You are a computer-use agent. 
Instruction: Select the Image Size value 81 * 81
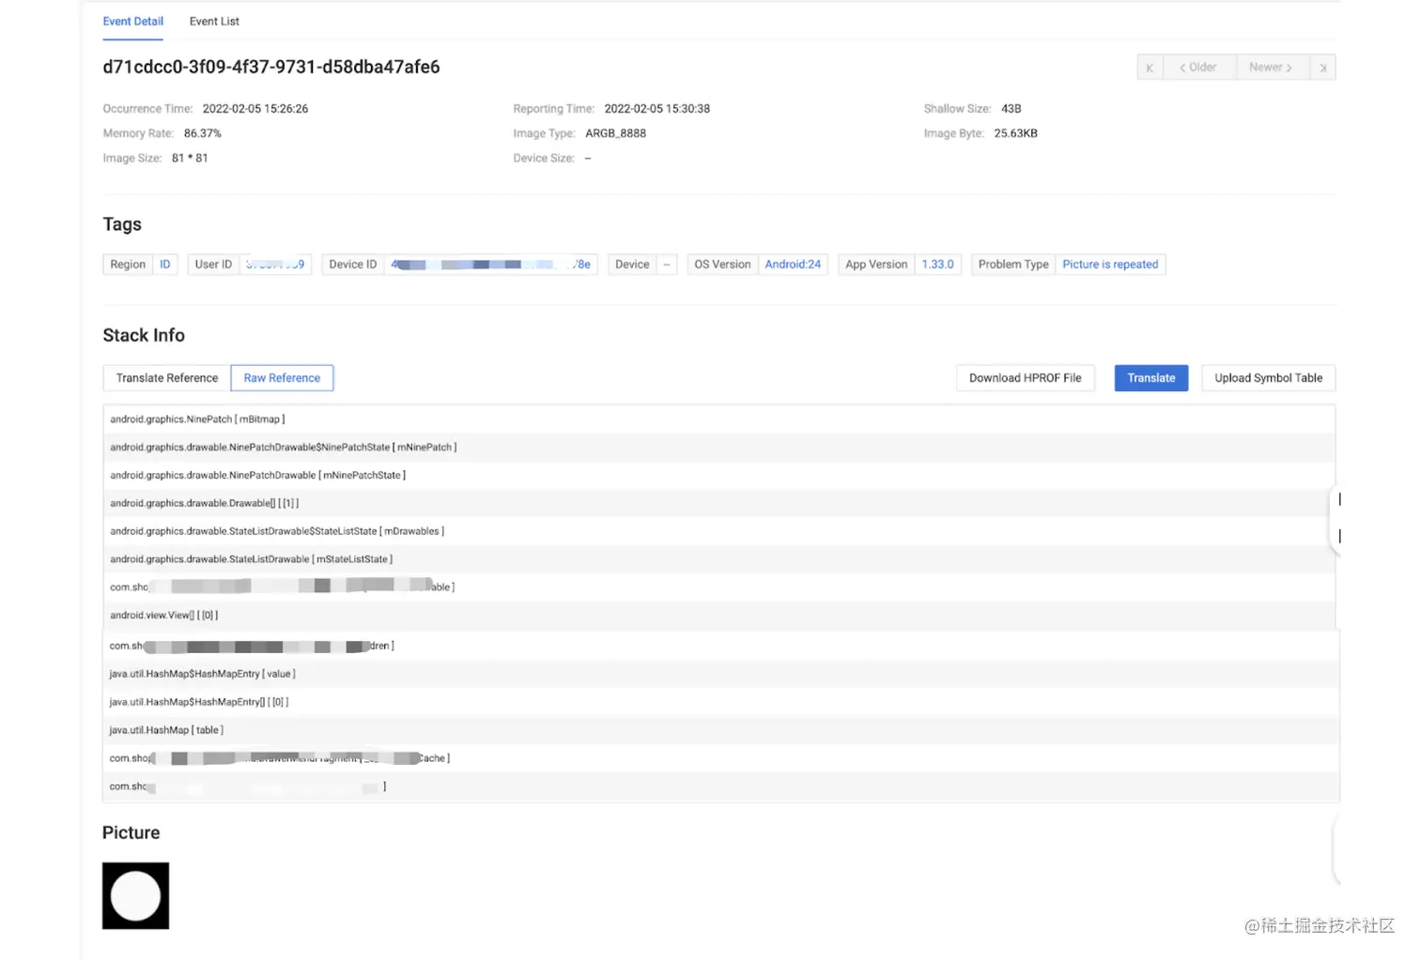coord(190,158)
